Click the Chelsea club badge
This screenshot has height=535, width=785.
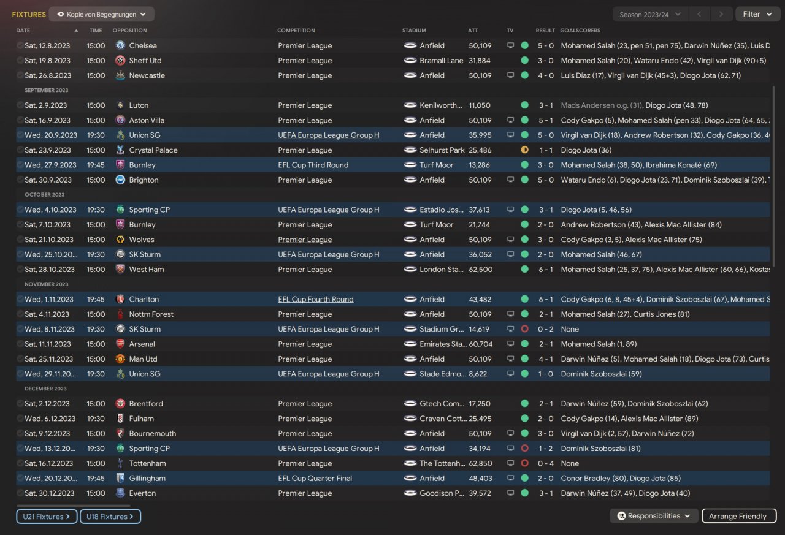pos(120,45)
